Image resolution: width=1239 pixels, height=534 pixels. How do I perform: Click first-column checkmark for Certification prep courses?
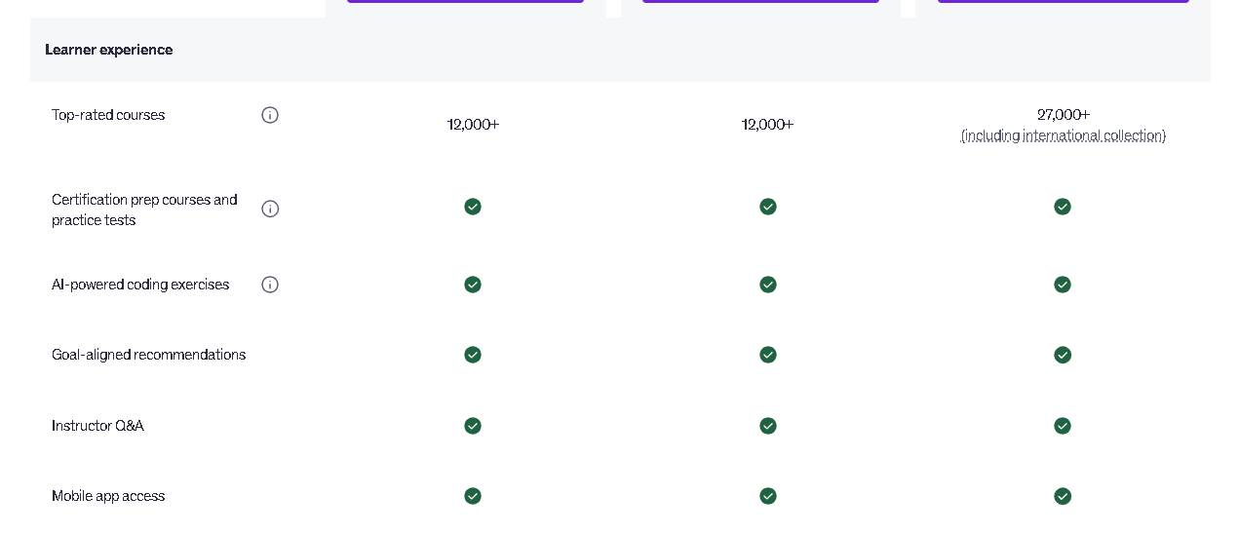473,207
